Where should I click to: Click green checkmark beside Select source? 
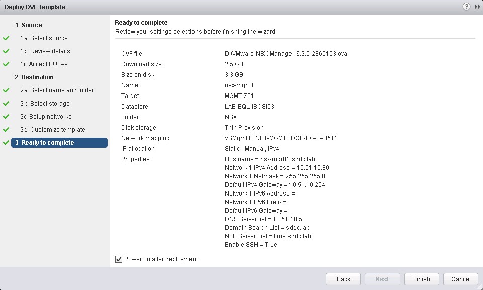point(6,38)
